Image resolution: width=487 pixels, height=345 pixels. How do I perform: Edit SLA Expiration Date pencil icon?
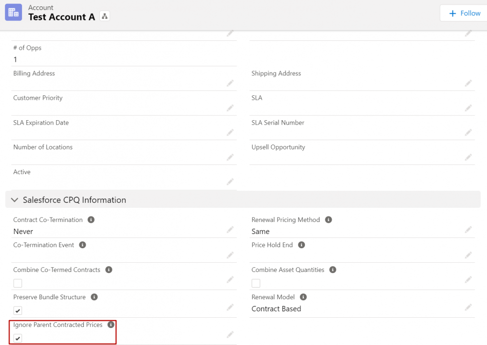pyautogui.click(x=230, y=132)
